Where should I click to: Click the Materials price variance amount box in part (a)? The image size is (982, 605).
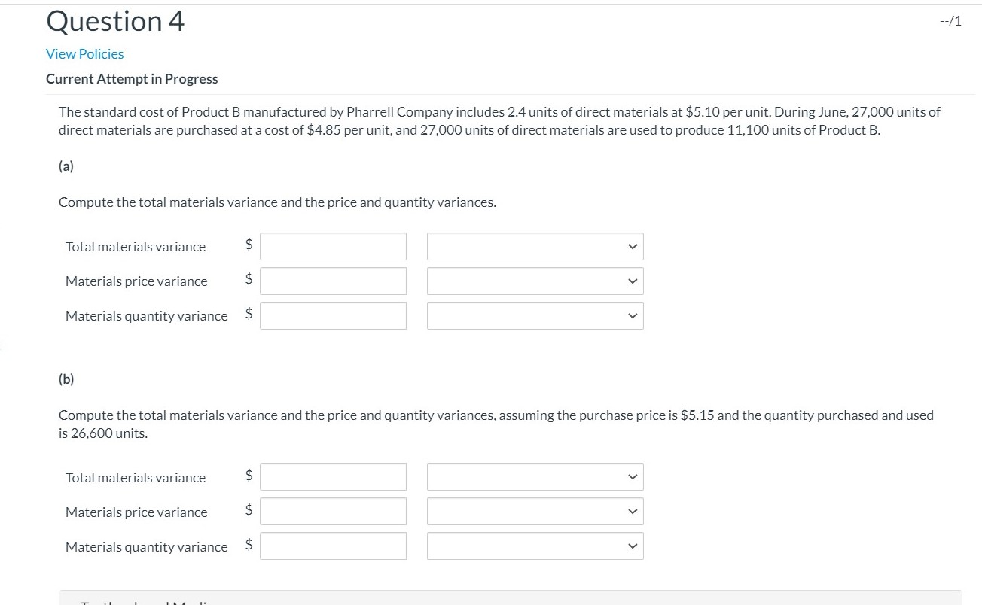[x=333, y=281]
